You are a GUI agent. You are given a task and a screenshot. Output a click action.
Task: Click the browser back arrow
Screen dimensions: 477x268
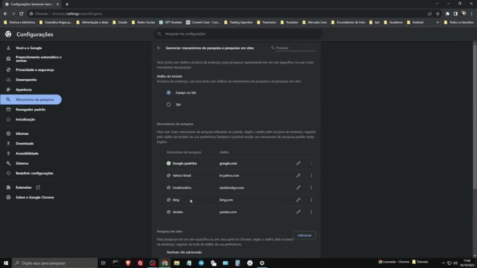pyautogui.click(x=6, y=14)
